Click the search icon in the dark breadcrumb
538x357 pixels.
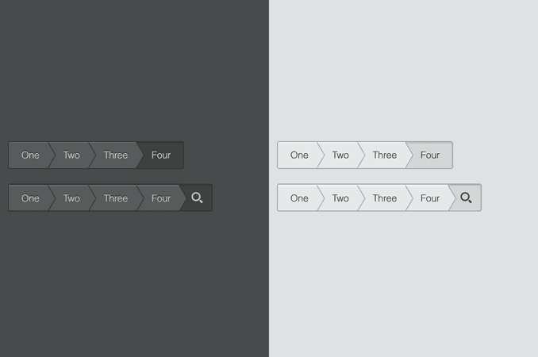[197, 198]
